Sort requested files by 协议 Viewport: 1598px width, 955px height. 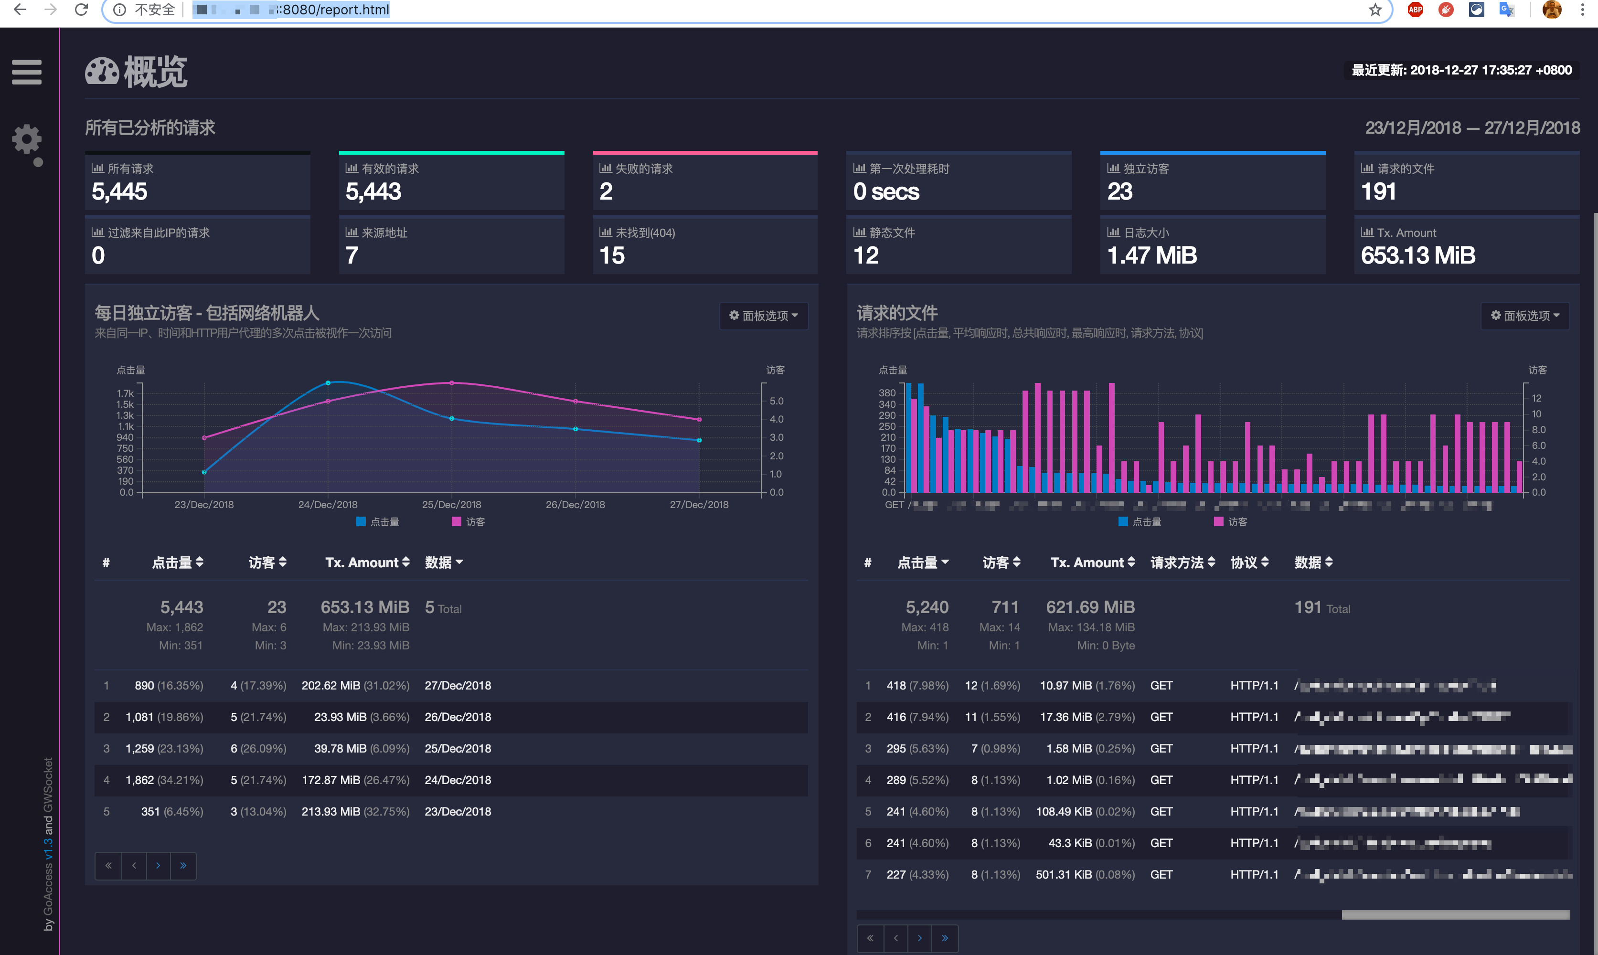tap(1250, 562)
